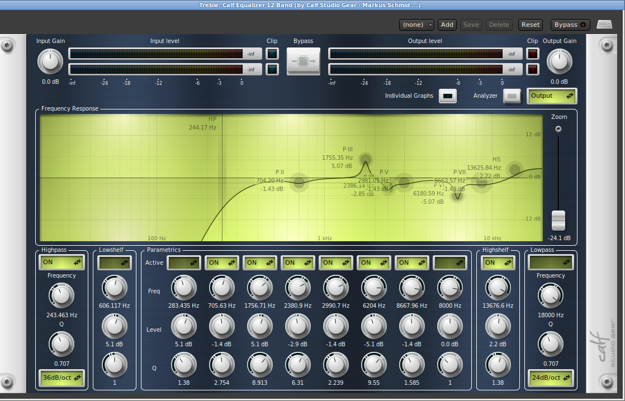Click the Lowpass Q knob
The width and height of the screenshot is (625, 401).
[x=551, y=344]
